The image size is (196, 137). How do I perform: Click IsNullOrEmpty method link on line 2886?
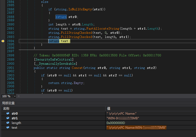point(80,9)
